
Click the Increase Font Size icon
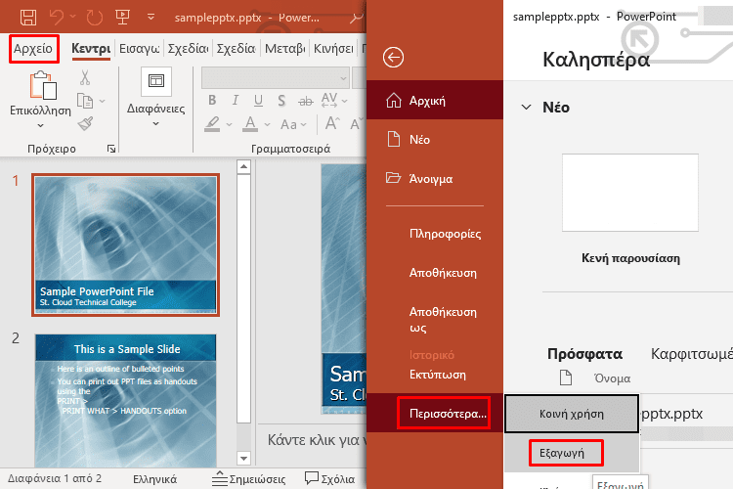[332, 123]
